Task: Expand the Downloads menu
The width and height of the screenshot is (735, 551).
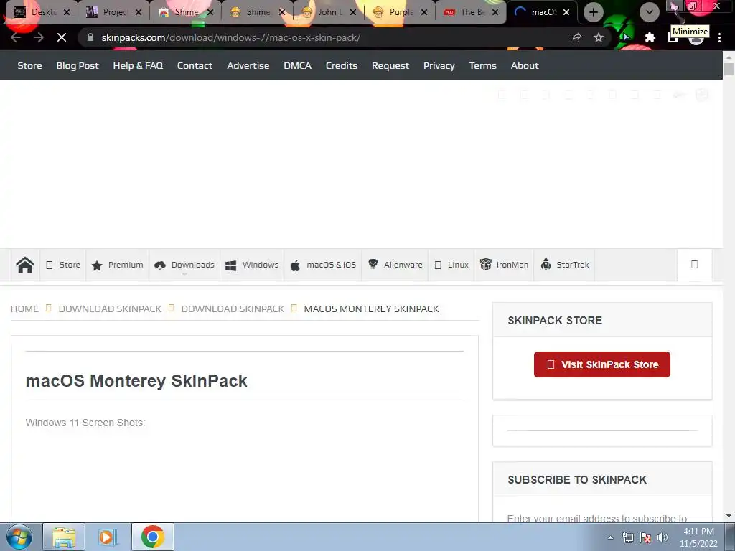Action: pyautogui.click(x=184, y=265)
